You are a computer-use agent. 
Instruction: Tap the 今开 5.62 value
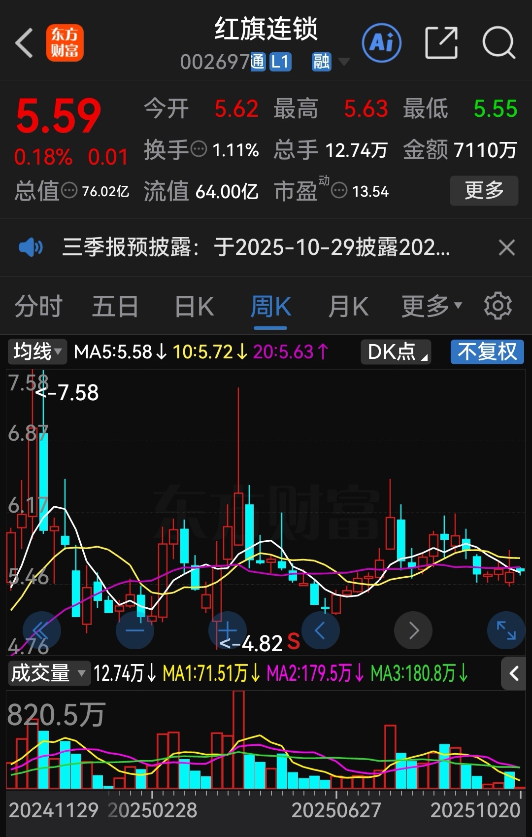pos(236,108)
